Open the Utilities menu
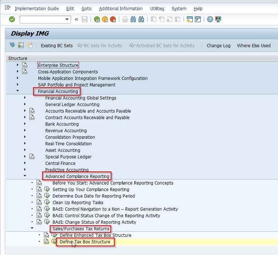The width and height of the screenshot is (278, 255). coord(157,8)
